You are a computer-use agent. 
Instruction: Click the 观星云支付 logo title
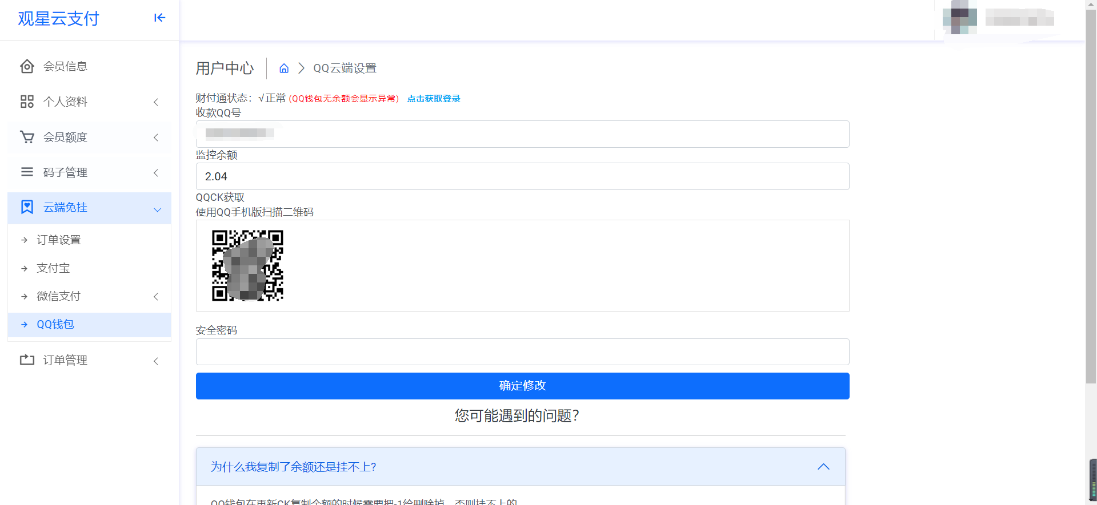(x=58, y=19)
